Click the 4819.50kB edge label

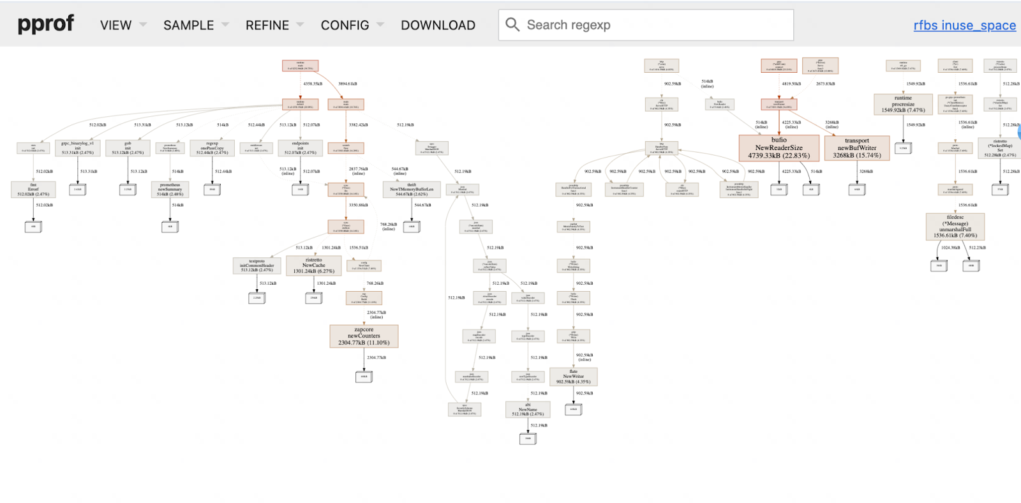[791, 84]
